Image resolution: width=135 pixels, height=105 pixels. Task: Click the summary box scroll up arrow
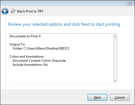(115, 36)
